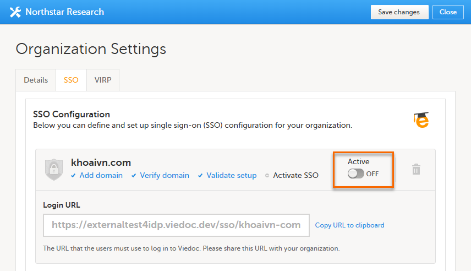The image size is (471, 271).
Task: Switch to the Details tab
Action: pyautogui.click(x=36, y=80)
